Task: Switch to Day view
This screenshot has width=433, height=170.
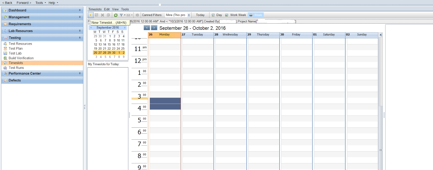Action: (x=217, y=15)
